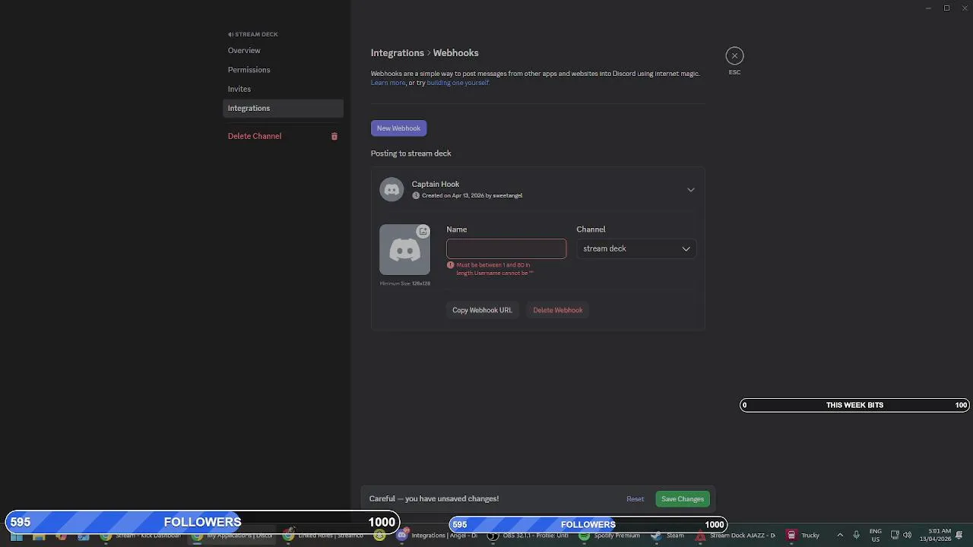Collapse the Captain Hook webhook card

tap(691, 189)
